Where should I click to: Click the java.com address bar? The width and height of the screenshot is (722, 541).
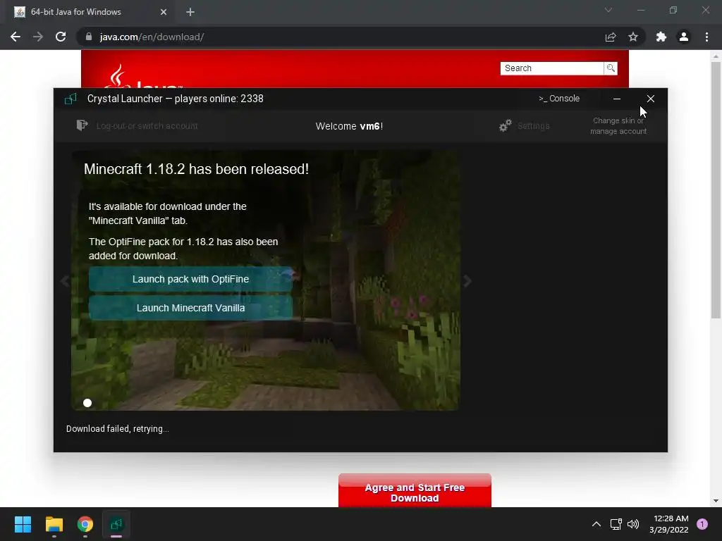tap(341, 37)
